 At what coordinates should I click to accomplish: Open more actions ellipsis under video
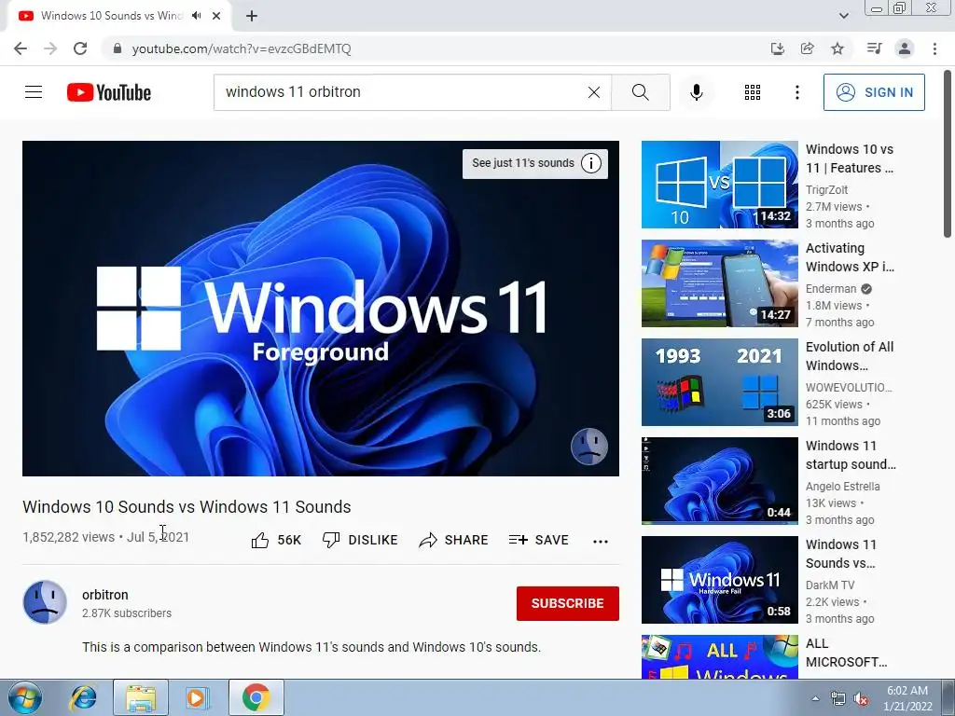pos(601,541)
